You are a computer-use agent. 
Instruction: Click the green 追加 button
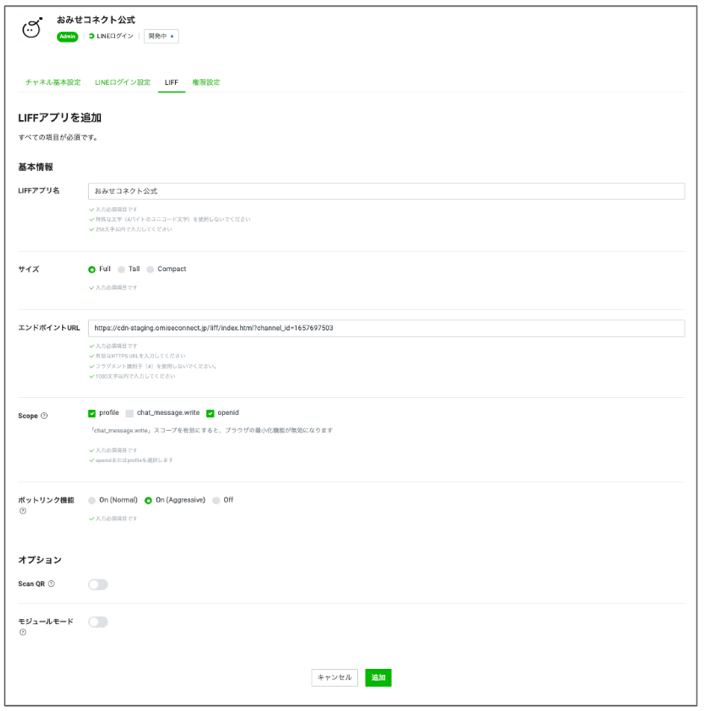(x=378, y=678)
